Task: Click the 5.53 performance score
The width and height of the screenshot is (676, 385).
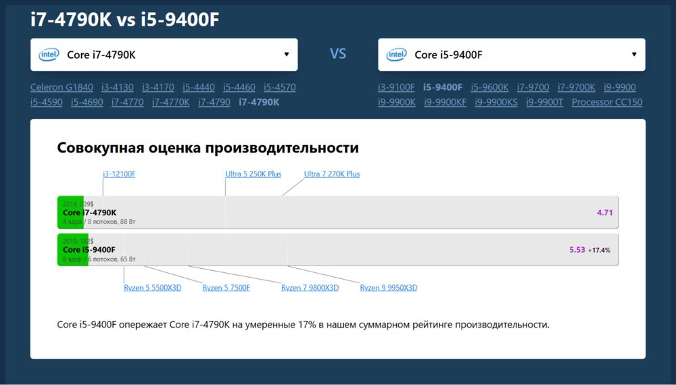Action: coord(577,250)
